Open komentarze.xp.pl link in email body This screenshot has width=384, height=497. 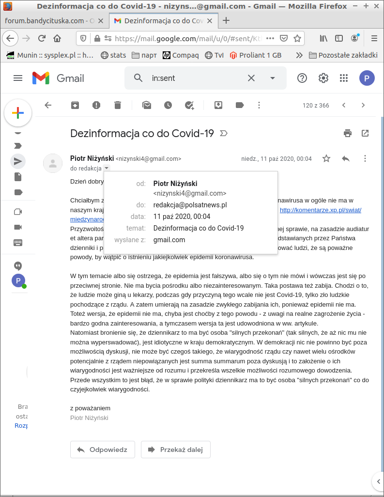coord(320,210)
